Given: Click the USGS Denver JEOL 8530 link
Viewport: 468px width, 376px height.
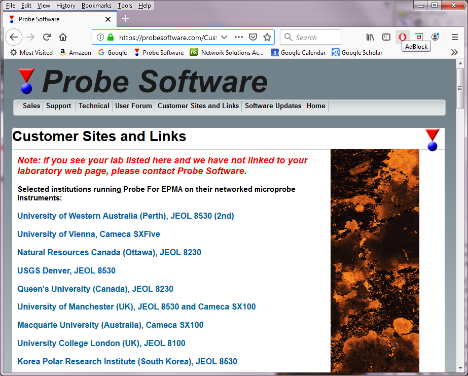Looking at the screenshot, I should pyautogui.click(x=66, y=270).
